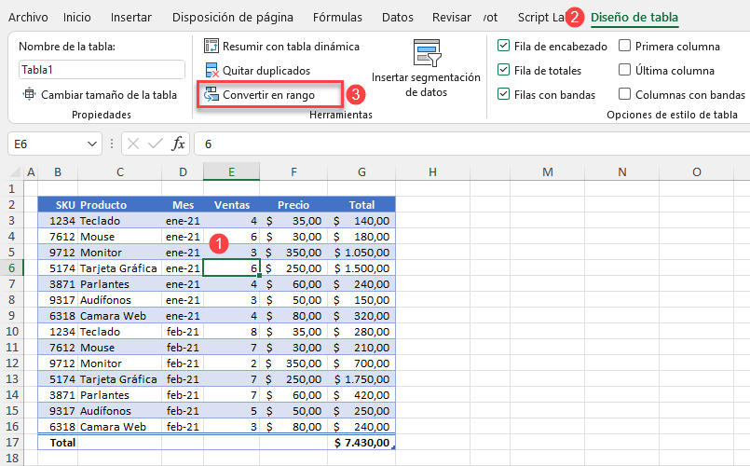Click the Ventas header cell
The height and width of the screenshot is (466, 750).
(231, 205)
